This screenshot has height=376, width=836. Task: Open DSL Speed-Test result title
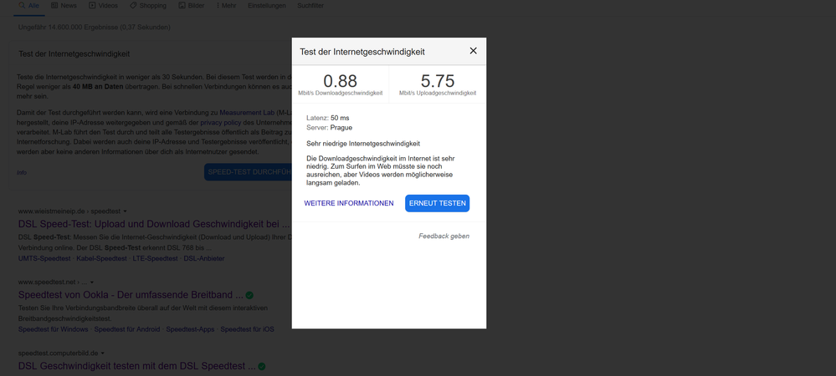(x=154, y=224)
